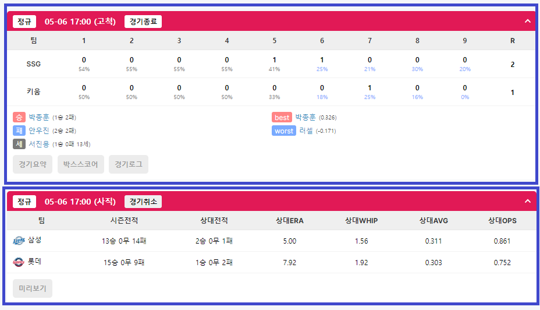Click SSG final runs total 2

pos(513,65)
